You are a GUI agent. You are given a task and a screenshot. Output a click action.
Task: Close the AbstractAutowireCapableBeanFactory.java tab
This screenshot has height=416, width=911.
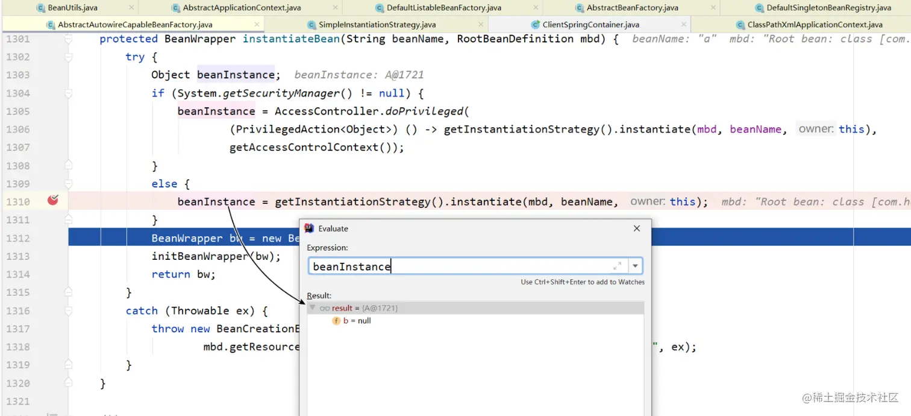[x=257, y=25]
